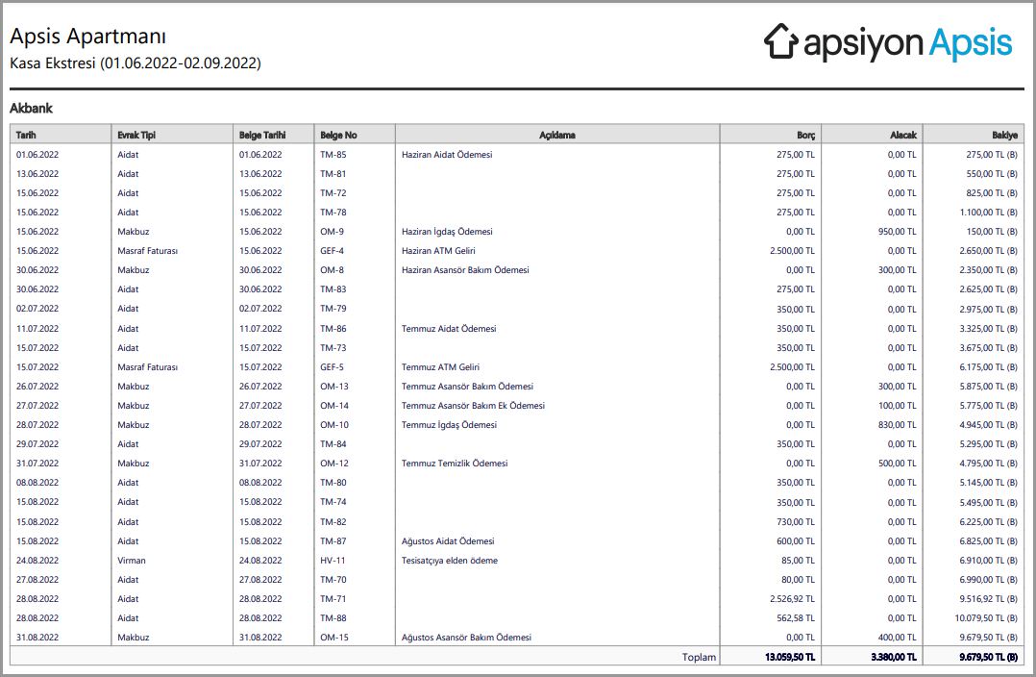The height and width of the screenshot is (677, 1036).
Task: Click the blue Apsis logo text
Action: coord(970,43)
